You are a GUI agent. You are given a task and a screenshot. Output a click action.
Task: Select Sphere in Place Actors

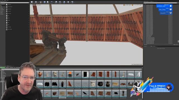[x=17, y=18]
